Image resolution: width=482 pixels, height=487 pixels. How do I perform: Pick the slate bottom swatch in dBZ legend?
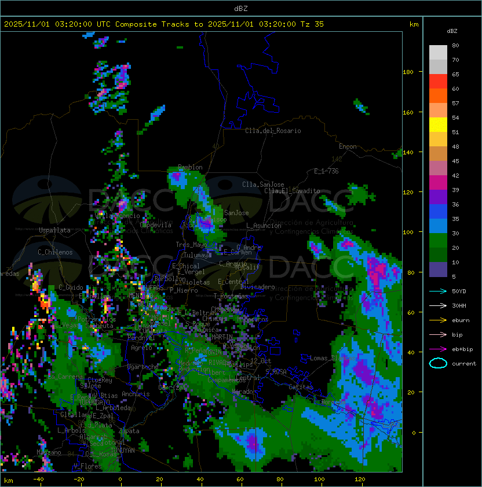(x=438, y=270)
